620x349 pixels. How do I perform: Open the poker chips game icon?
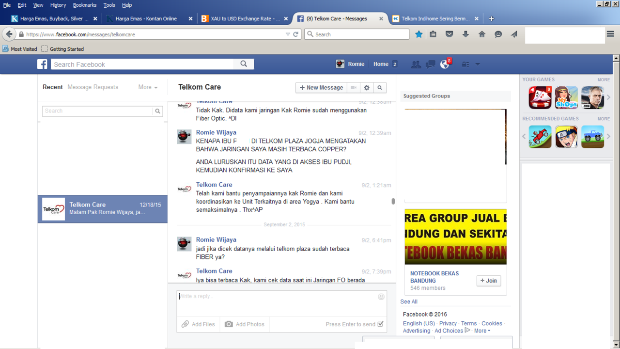click(540, 97)
